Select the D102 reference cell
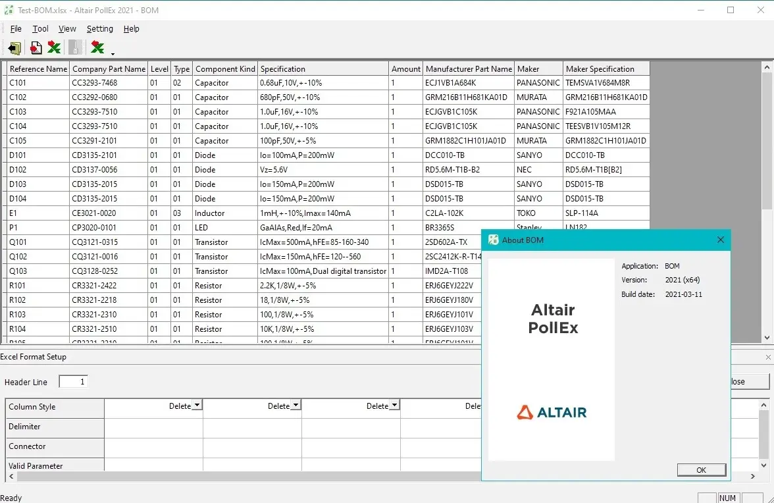This screenshot has width=774, height=503. 38,170
